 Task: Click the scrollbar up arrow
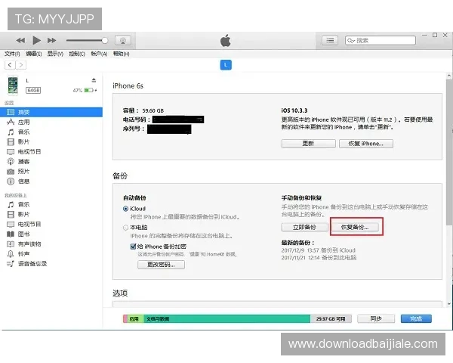(449, 76)
